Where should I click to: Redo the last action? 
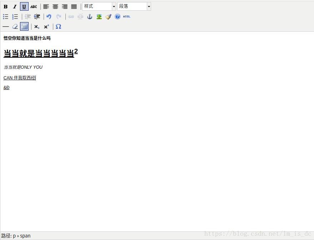59,17
